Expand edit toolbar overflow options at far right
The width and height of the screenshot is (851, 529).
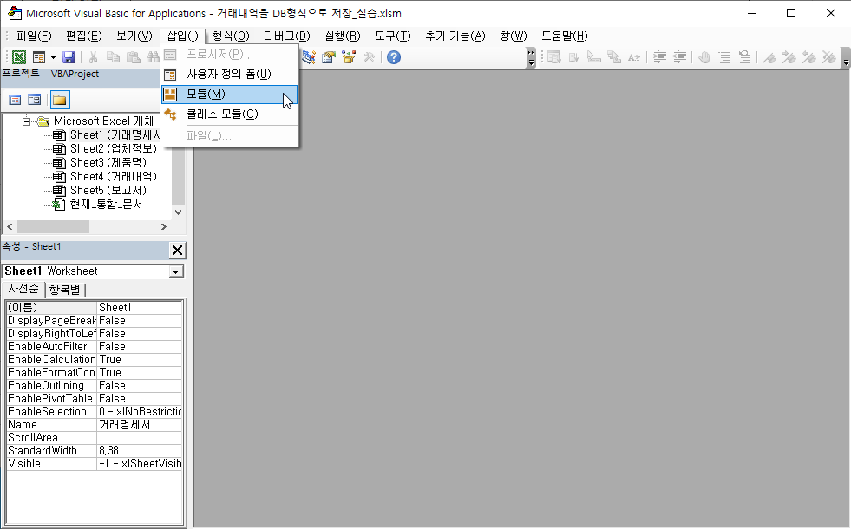coord(846,57)
